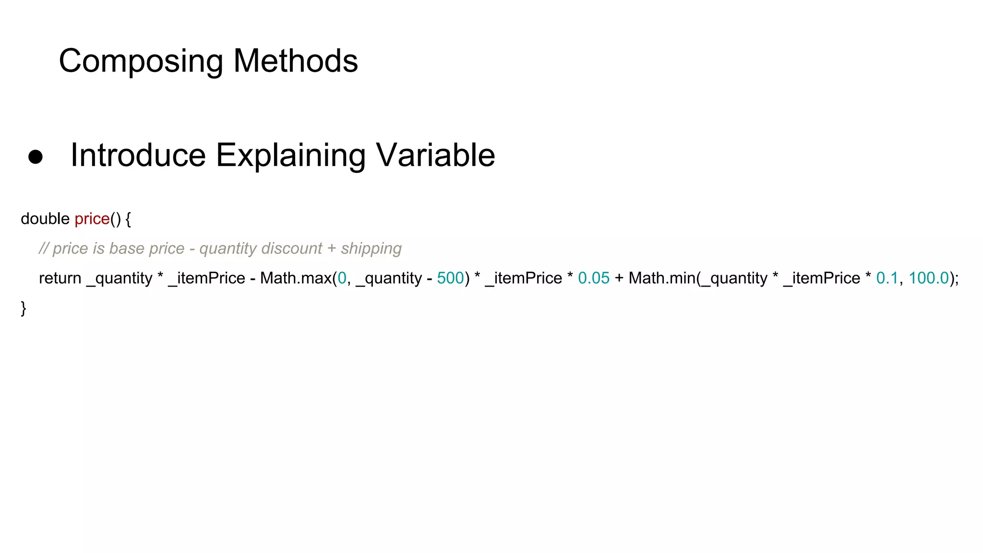Click the gray italic comment line
The height and width of the screenshot is (553, 983).
220,249
